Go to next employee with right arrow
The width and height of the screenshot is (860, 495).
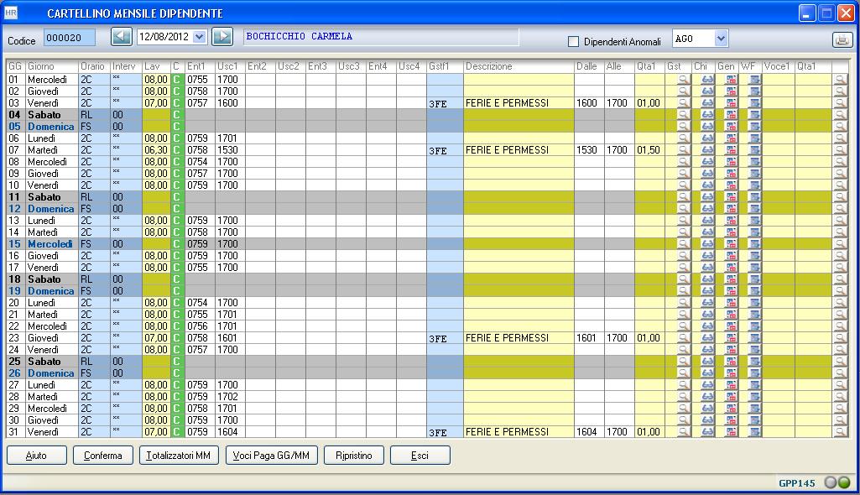[x=222, y=37]
